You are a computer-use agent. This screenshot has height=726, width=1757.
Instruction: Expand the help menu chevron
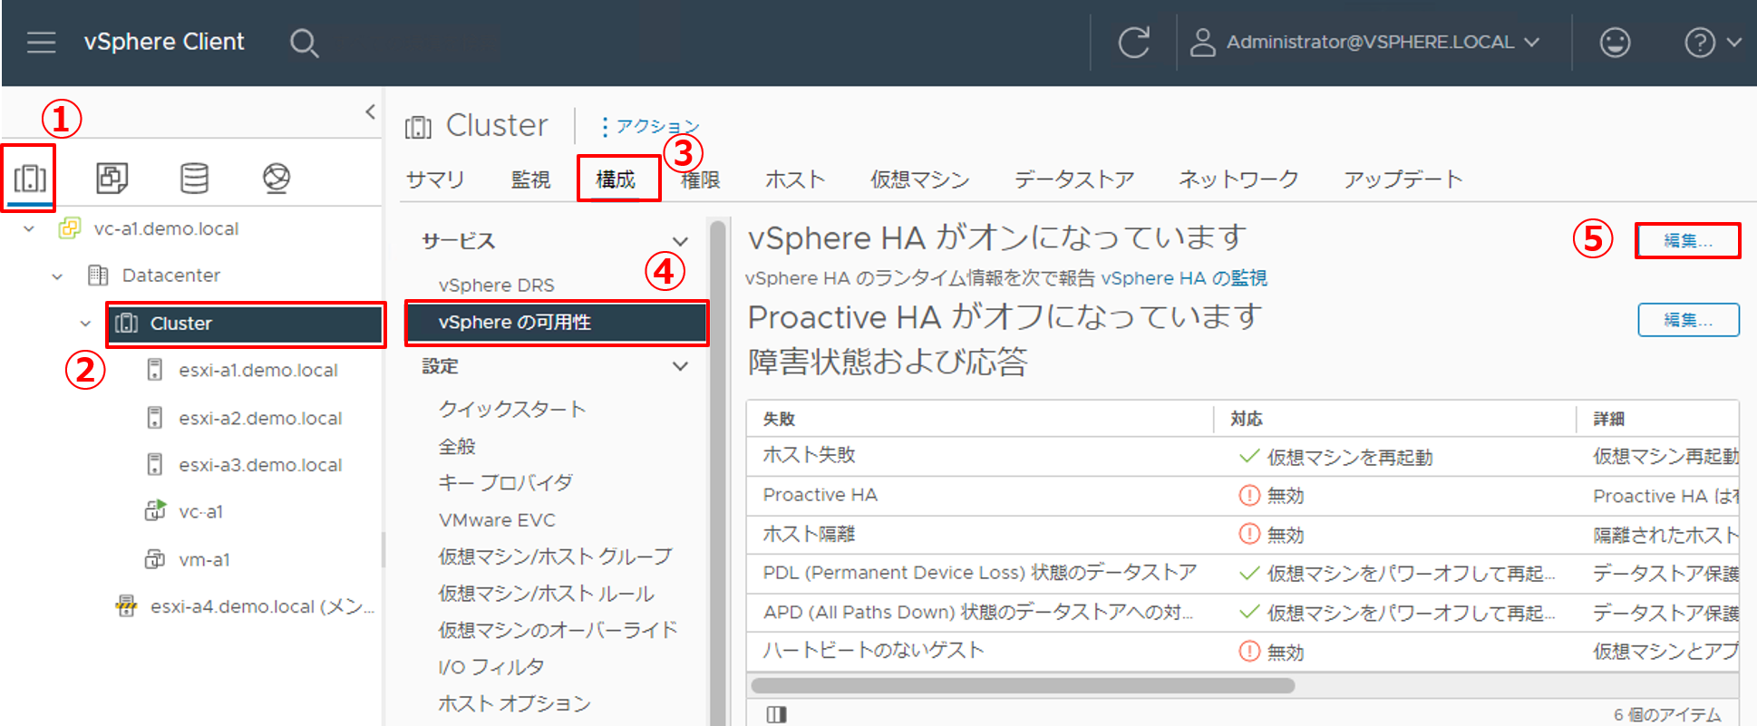(x=1733, y=43)
